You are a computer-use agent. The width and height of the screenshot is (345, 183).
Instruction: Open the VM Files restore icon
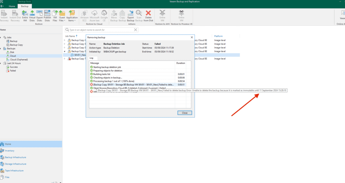pos(55,16)
